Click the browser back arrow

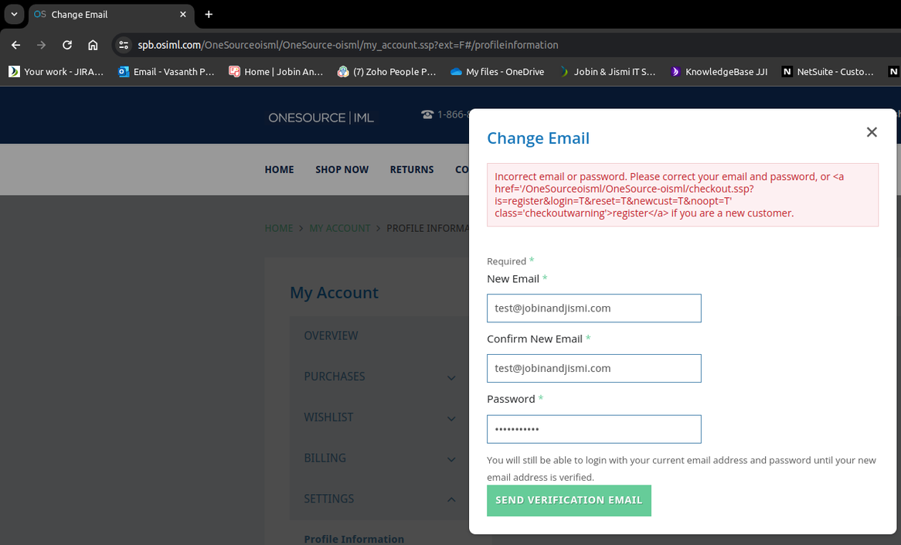(x=16, y=45)
